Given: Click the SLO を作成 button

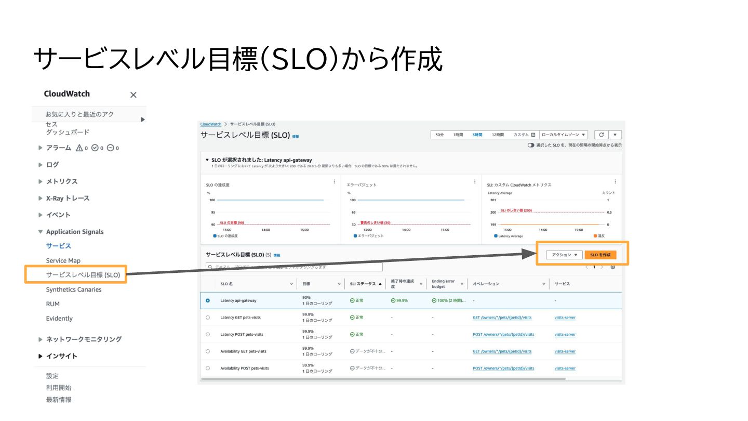Looking at the screenshot, I should [x=600, y=255].
